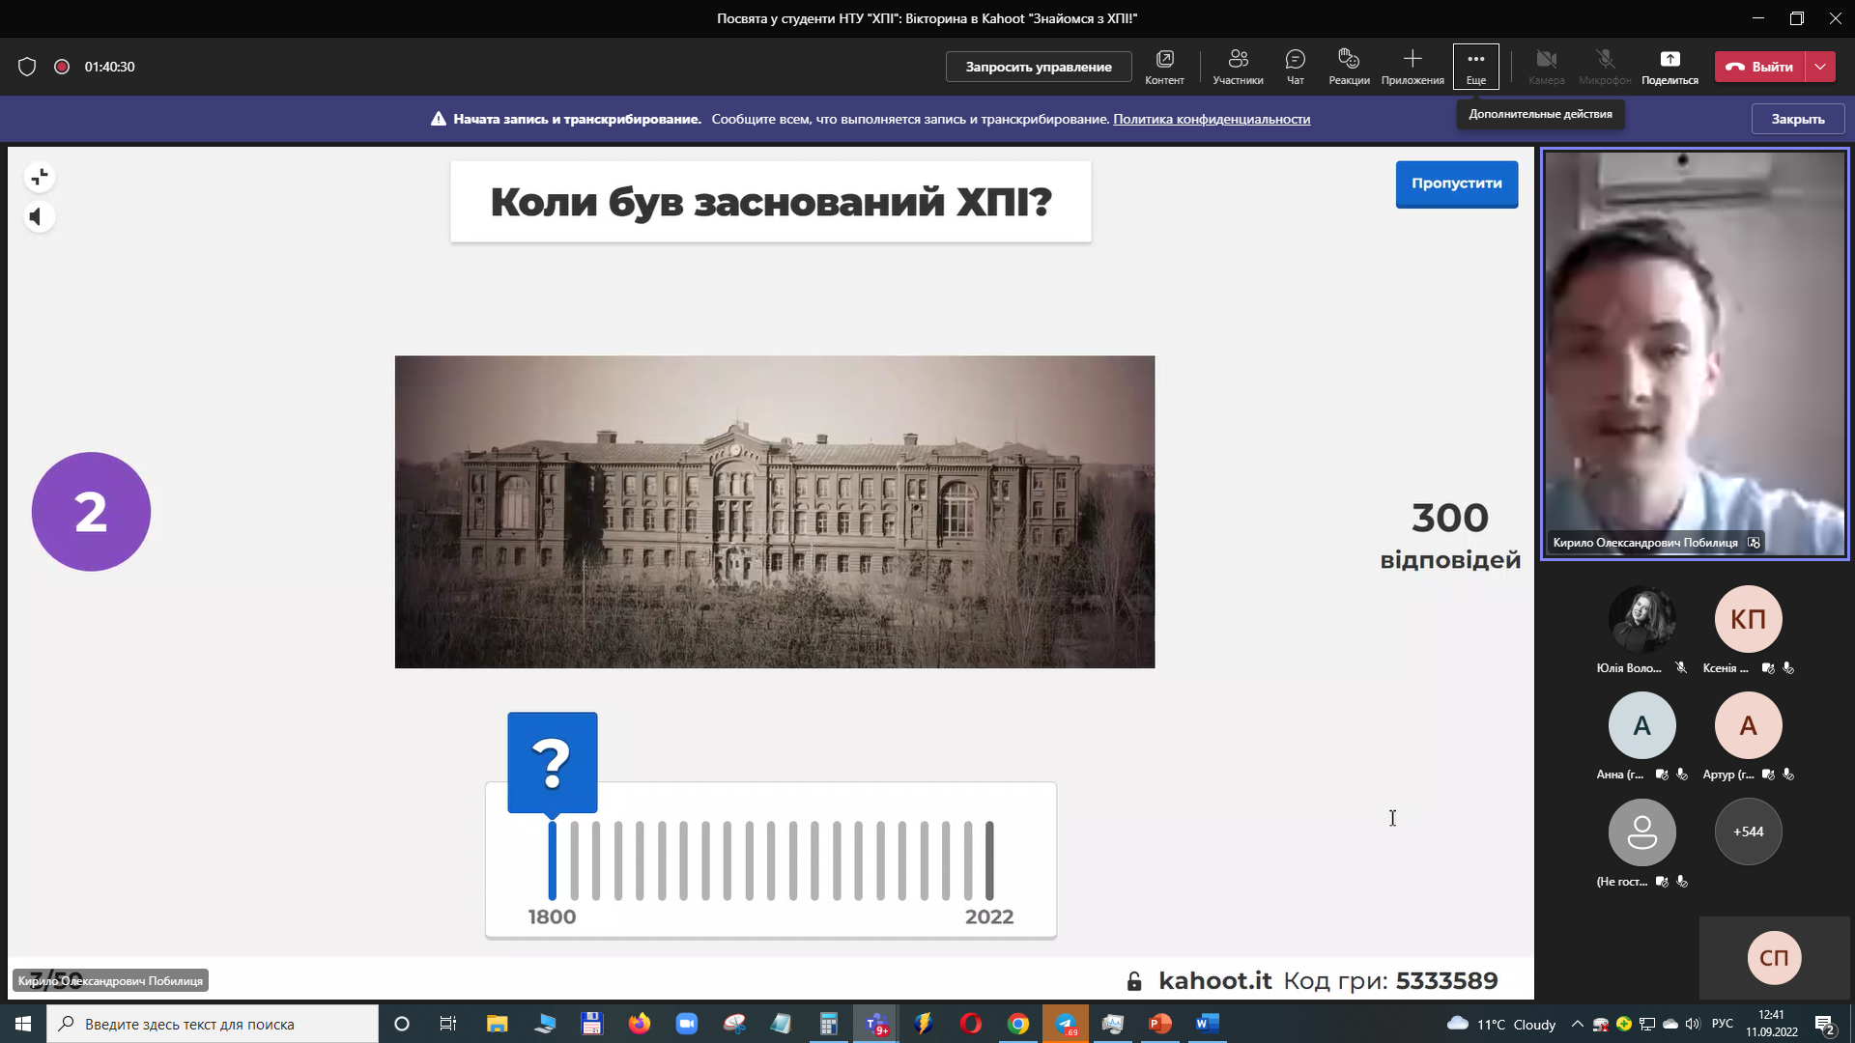Click slider tick at 2022 end
Image resolution: width=1855 pixels, height=1043 pixels.
(x=989, y=860)
